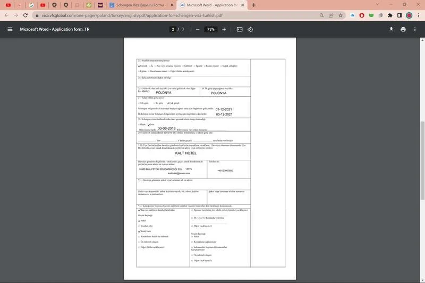Image resolution: width=425 pixels, height=283 pixels.
Task: Click the page number input field
Action: (173, 29)
